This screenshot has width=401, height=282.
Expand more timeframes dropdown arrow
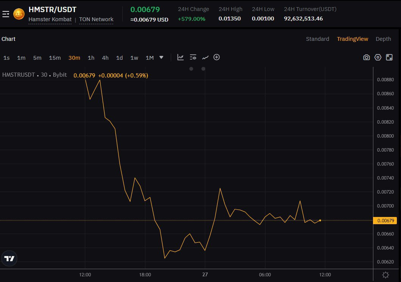click(161, 58)
